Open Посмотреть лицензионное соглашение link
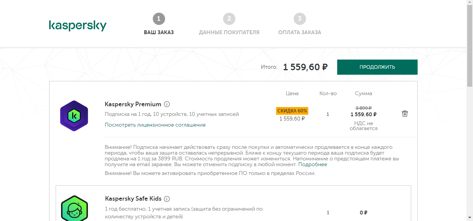This screenshot has height=221, width=473. [155, 125]
